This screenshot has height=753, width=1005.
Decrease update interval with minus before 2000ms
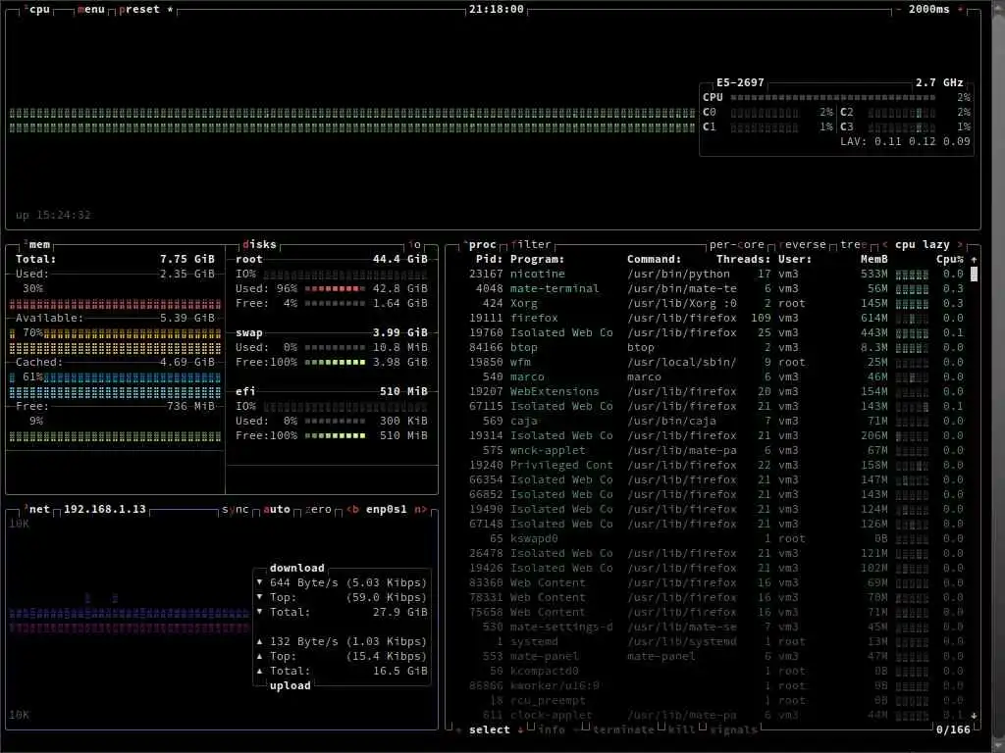tap(898, 10)
